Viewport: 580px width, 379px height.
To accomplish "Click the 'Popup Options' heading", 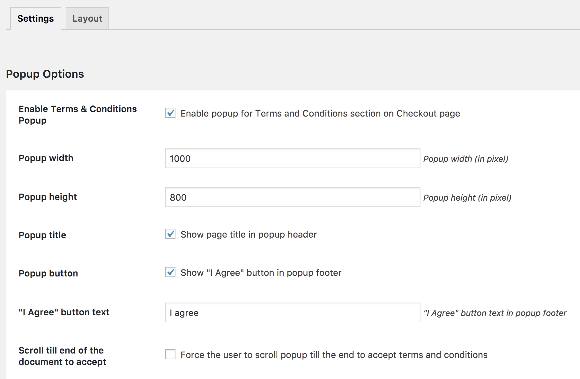I will coord(45,74).
